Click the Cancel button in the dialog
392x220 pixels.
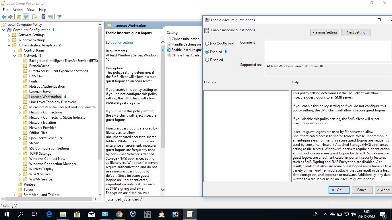[362, 190]
